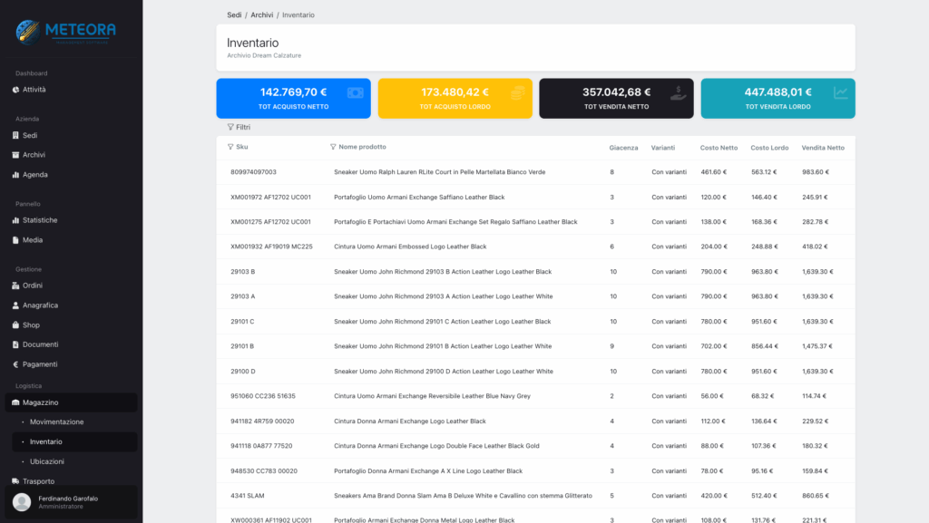Image resolution: width=929 pixels, height=523 pixels.
Task: Select Ubicazioni in the Magazzino submenu
Action: [x=47, y=461]
